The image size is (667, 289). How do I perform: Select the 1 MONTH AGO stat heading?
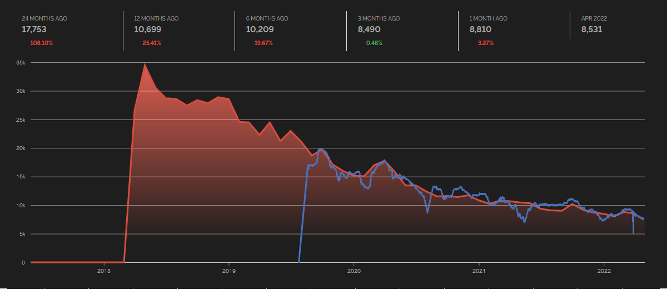489,18
